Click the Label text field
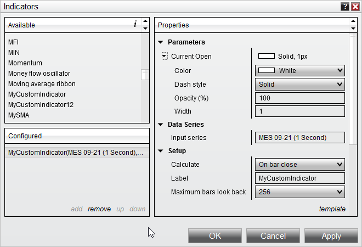Viewport: 362px width, 247px height. point(299,178)
